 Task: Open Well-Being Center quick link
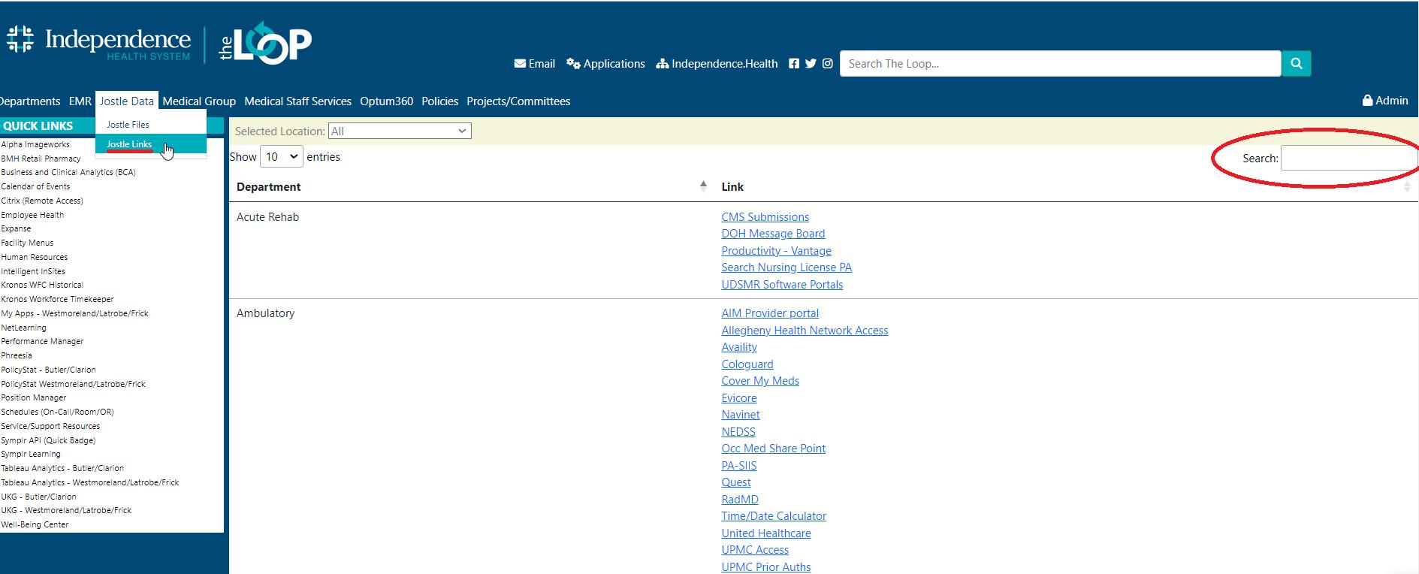[35, 524]
